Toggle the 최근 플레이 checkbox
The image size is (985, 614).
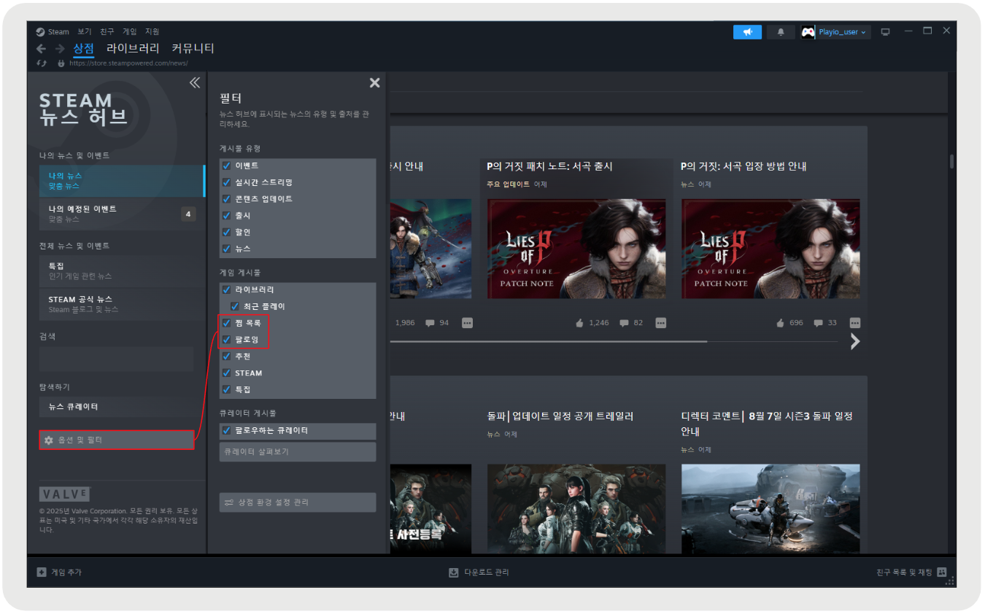pyautogui.click(x=235, y=306)
